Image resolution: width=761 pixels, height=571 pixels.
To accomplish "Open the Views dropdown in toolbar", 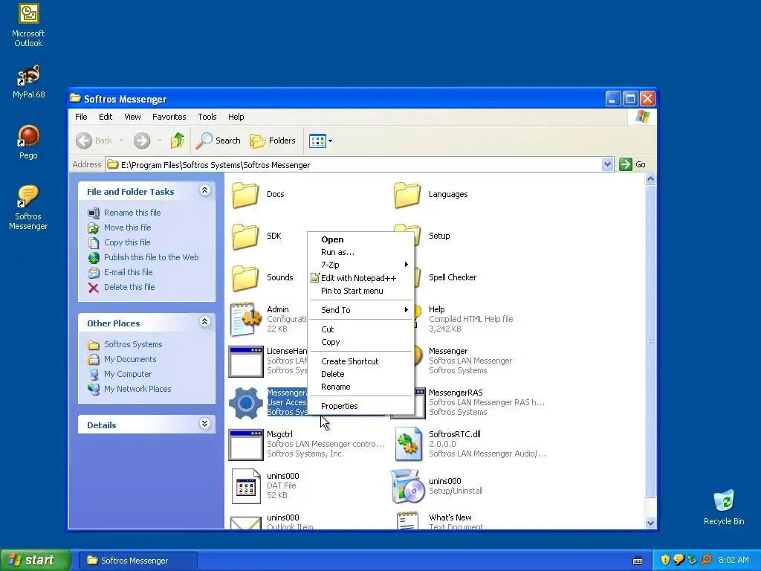I will click(x=320, y=141).
